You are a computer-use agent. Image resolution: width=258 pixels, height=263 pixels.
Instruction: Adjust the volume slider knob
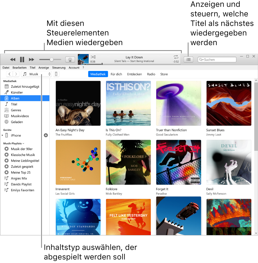tap(52, 60)
